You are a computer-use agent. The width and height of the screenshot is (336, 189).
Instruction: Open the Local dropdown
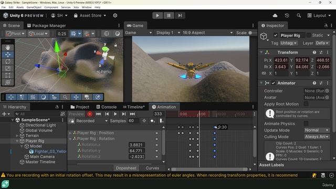(38, 34)
